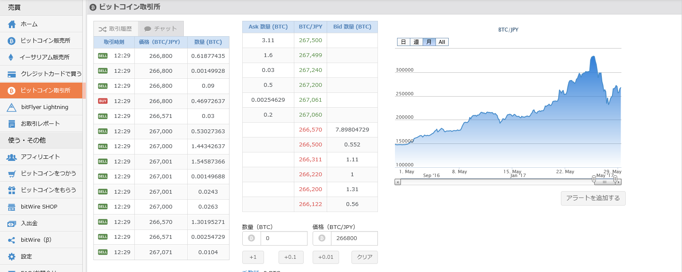The width and height of the screenshot is (682, 272).
Task: Click the 価格 (BTC/JPY) input field
Action: 354,238
